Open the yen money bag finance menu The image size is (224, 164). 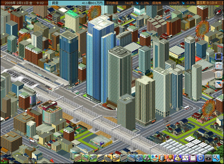tap(178, 158)
